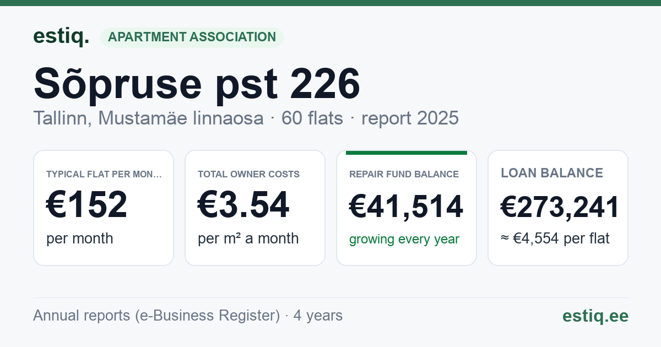Click the TYPICAL FLAT PER MON… label
The width and height of the screenshot is (661, 347).
click(104, 174)
